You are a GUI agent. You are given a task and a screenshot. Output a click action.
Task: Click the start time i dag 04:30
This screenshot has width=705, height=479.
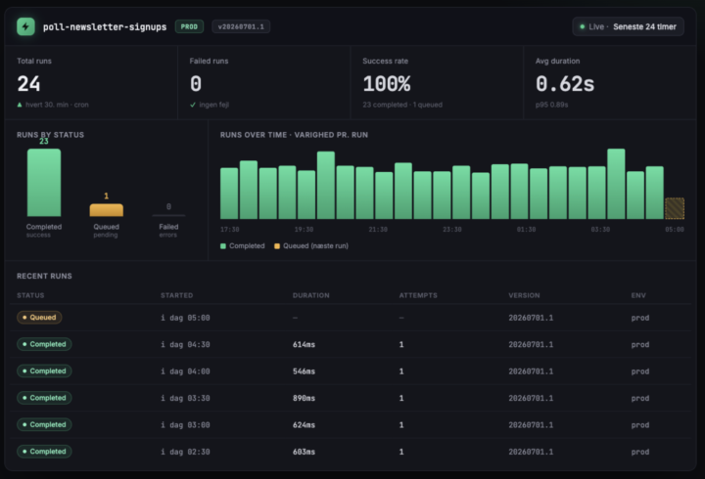click(185, 345)
